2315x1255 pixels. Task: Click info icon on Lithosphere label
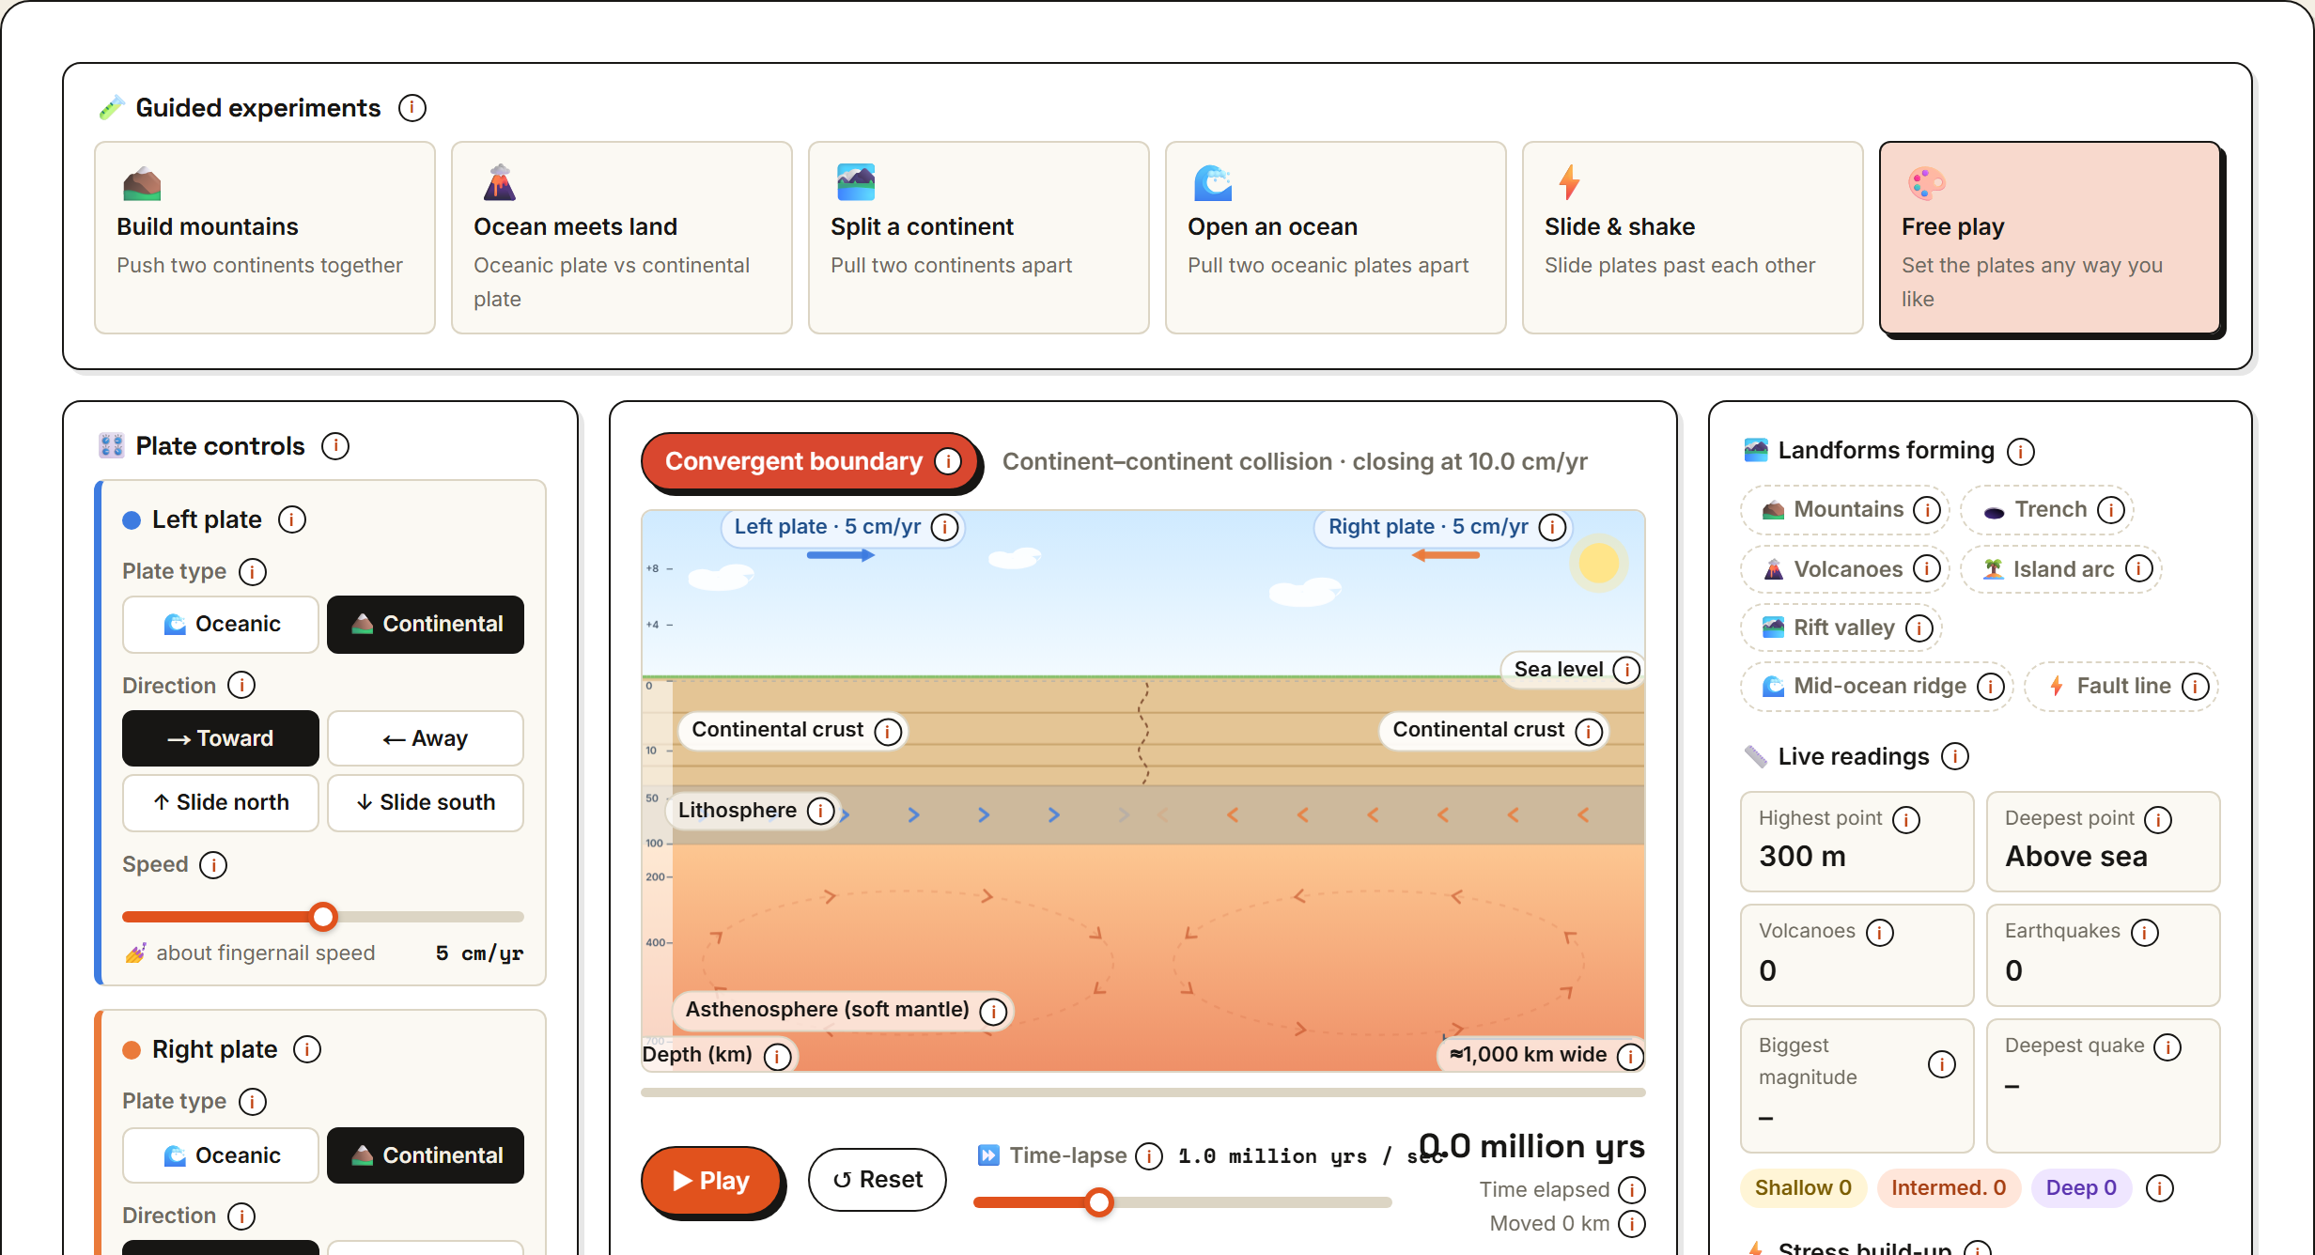[820, 811]
